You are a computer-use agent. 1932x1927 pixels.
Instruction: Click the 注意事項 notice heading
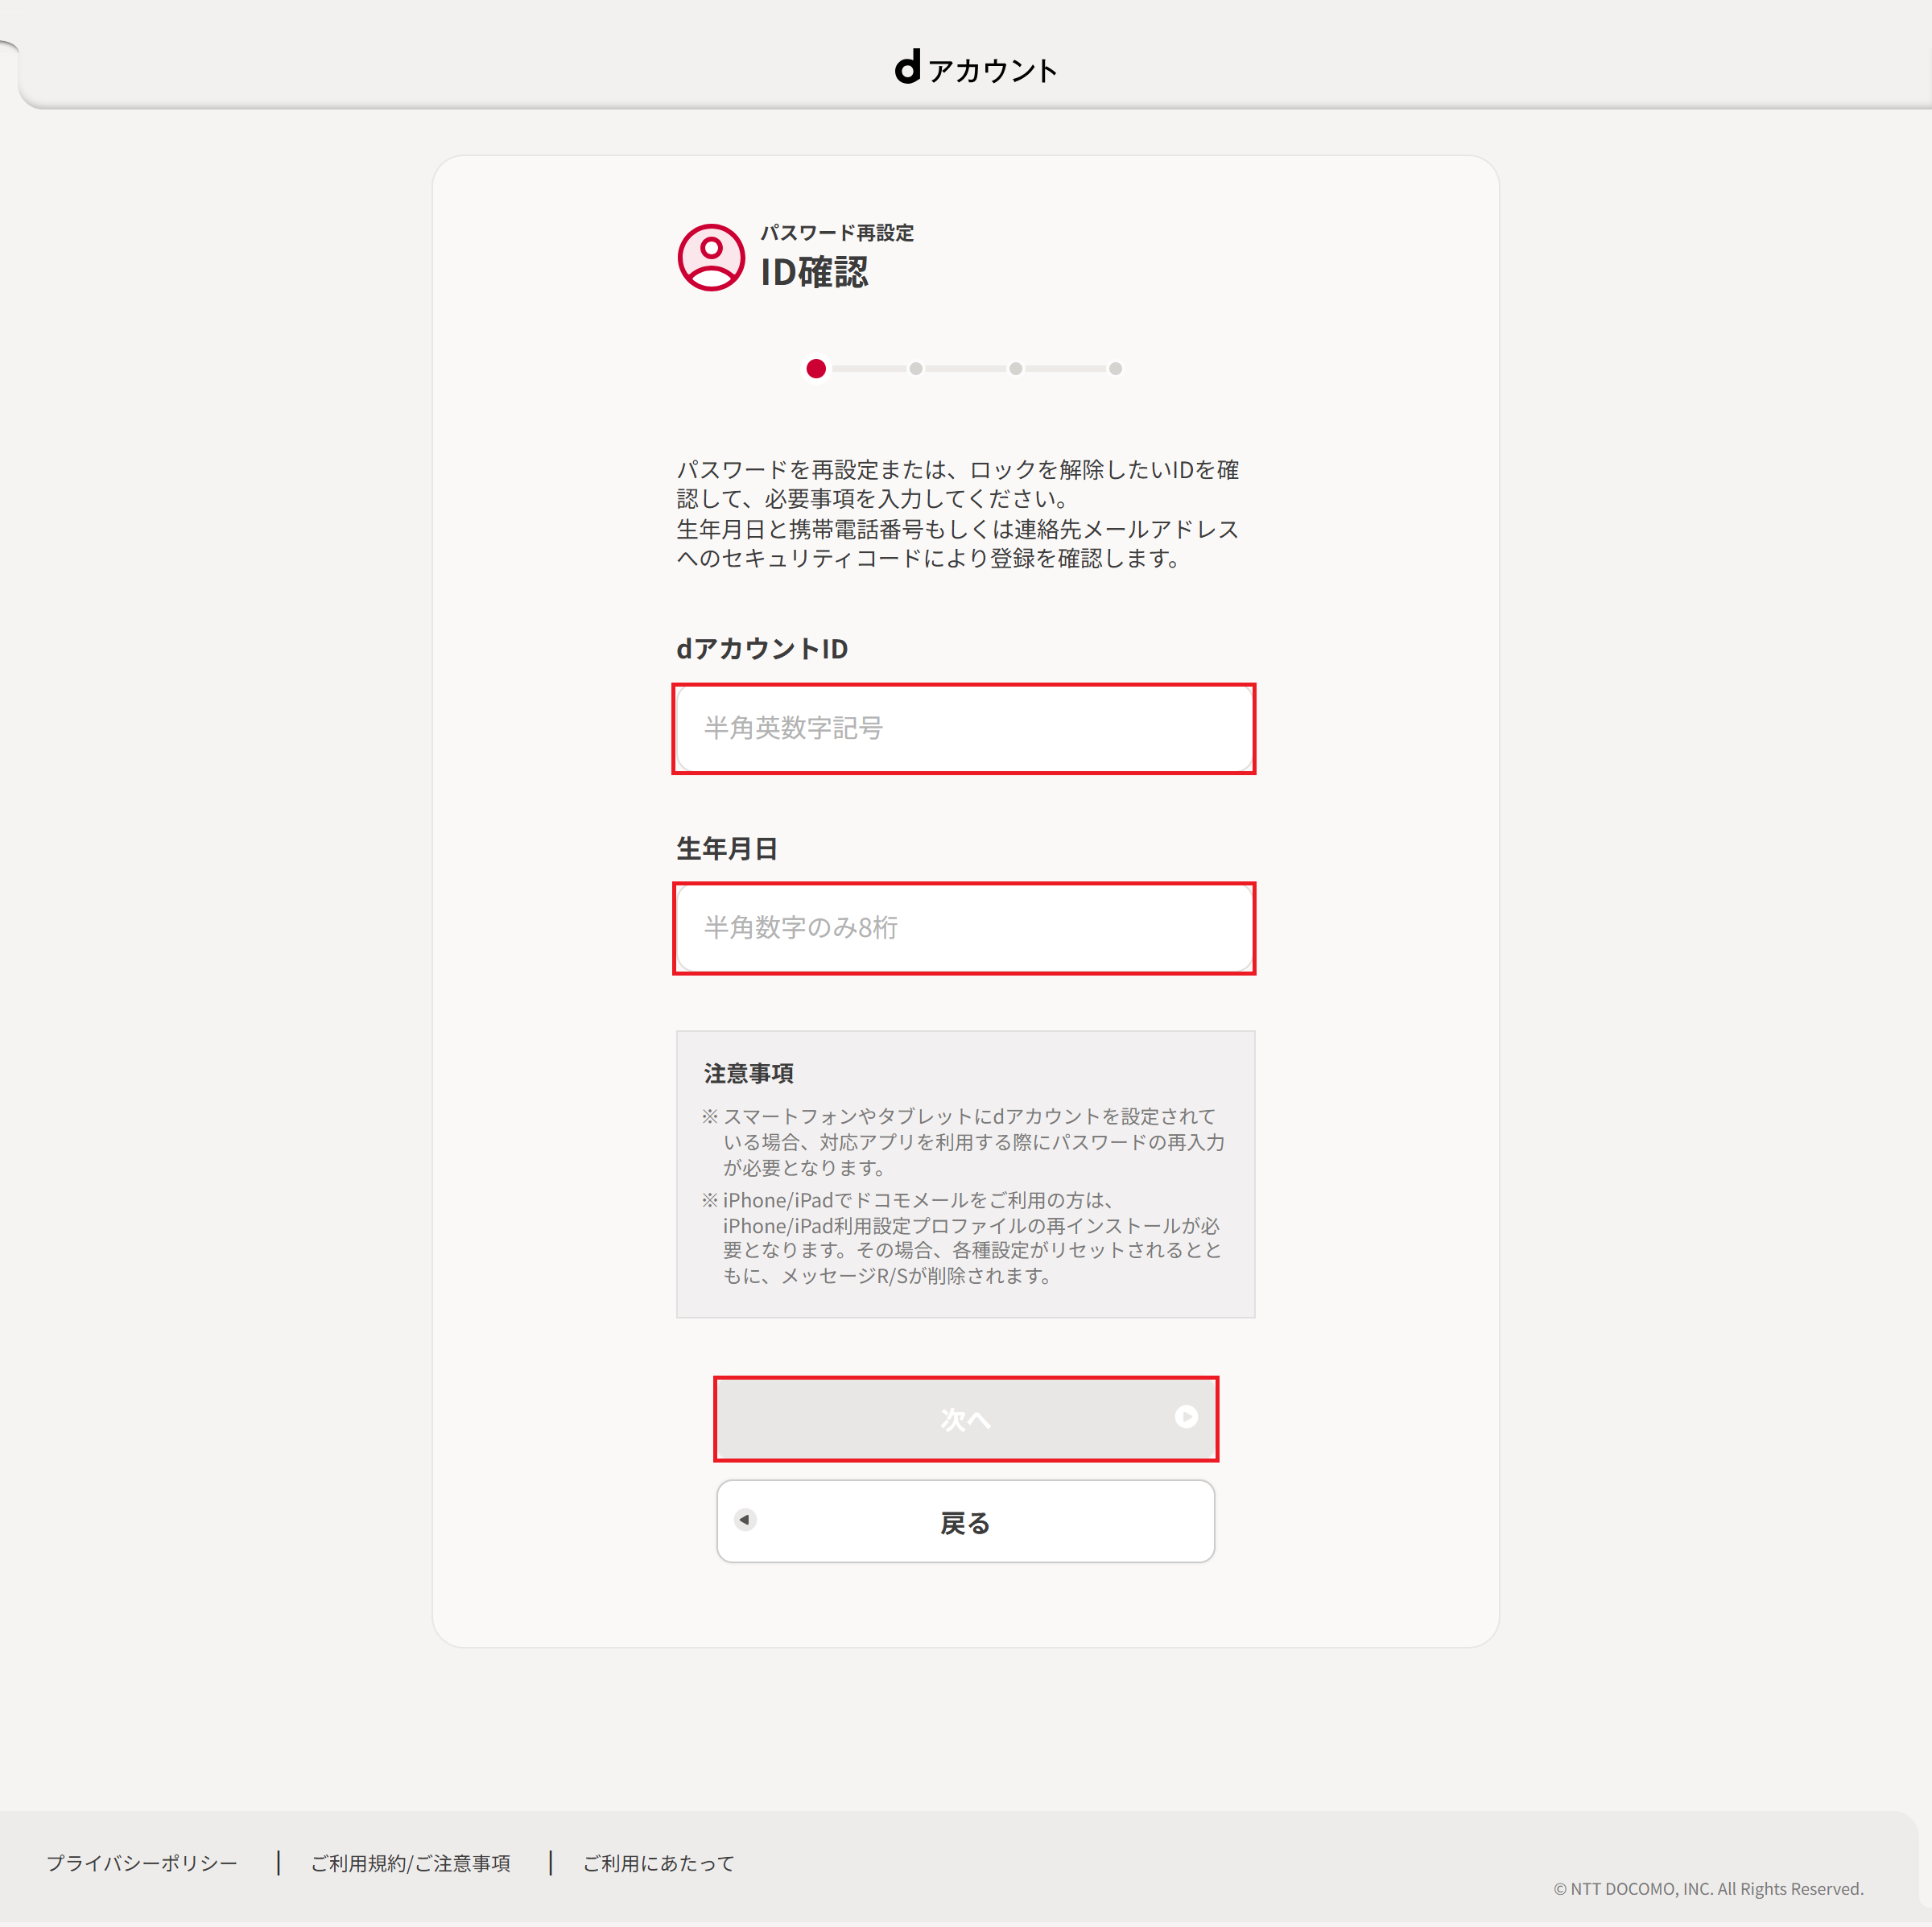pyautogui.click(x=749, y=1073)
